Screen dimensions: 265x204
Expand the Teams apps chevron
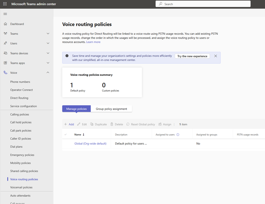(48, 63)
